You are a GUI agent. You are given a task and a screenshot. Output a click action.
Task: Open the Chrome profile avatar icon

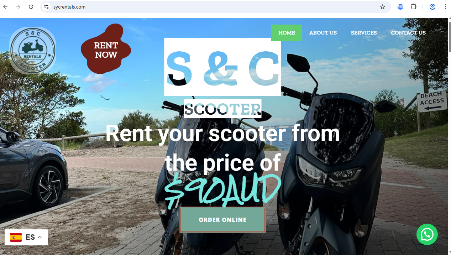pyautogui.click(x=432, y=7)
